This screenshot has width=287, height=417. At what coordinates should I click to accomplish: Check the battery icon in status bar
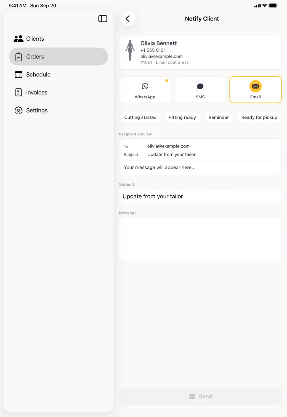tap(273, 6)
